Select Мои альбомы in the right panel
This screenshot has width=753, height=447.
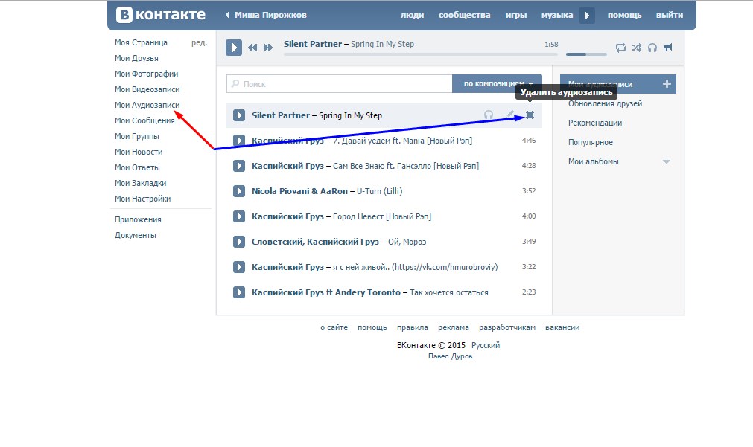click(x=594, y=161)
